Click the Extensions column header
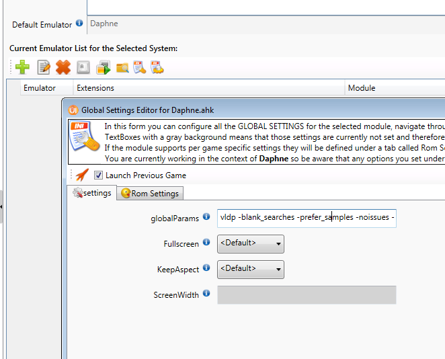Viewport: 445px width, 359px height. pyautogui.click(x=209, y=88)
